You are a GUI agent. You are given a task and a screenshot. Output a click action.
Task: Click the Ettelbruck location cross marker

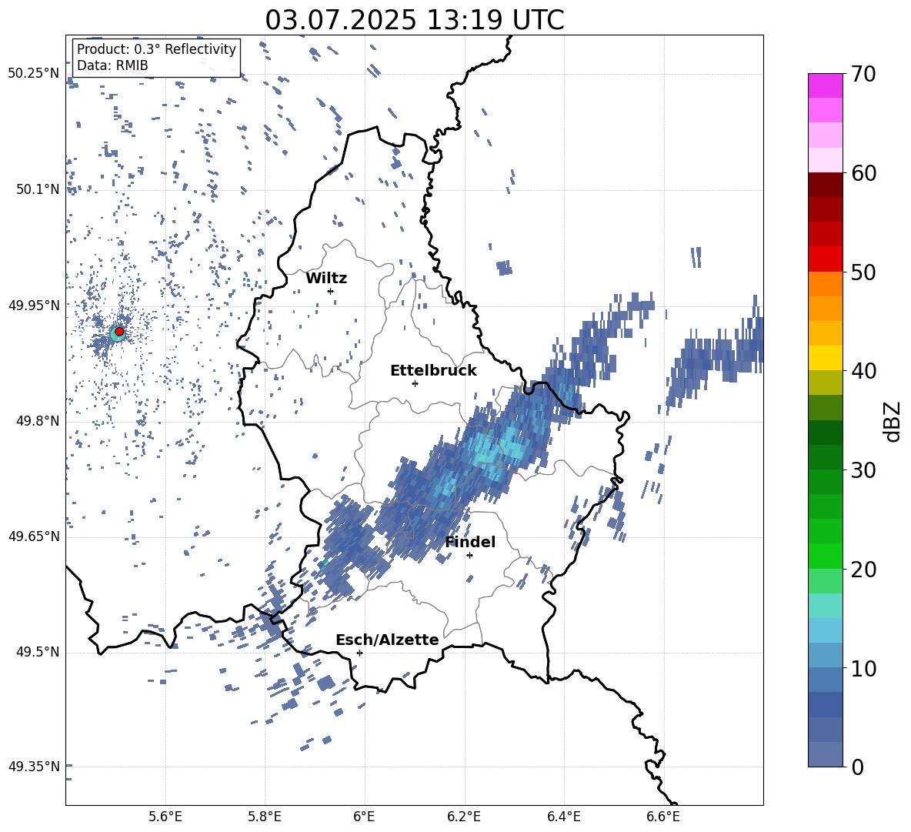415,383
